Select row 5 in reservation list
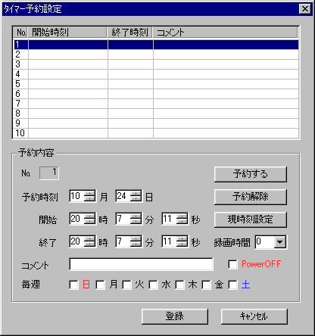The width and height of the screenshot is (315, 336). [x=156, y=84]
